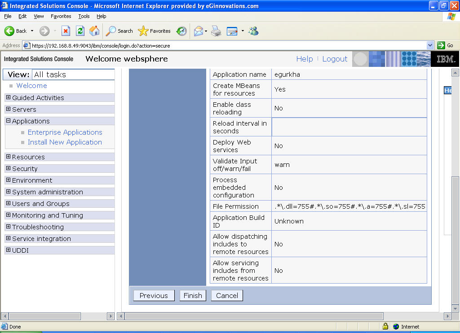Image resolution: width=460 pixels, height=333 pixels.
Task: Expand the Security section
Action: click(x=8, y=168)
